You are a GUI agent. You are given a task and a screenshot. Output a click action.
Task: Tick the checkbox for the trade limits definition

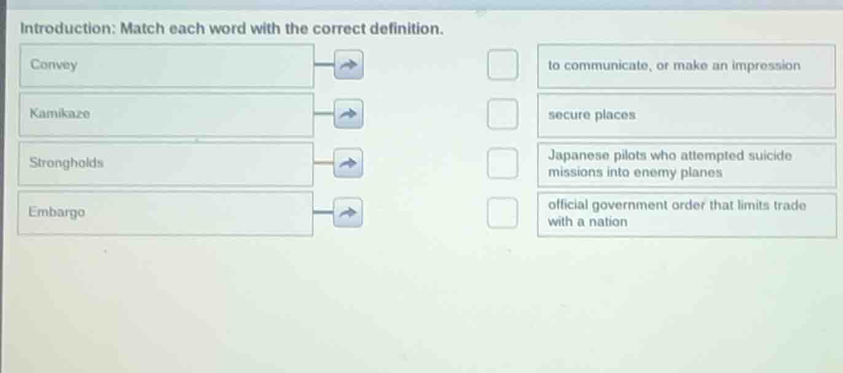coord(502,212)
